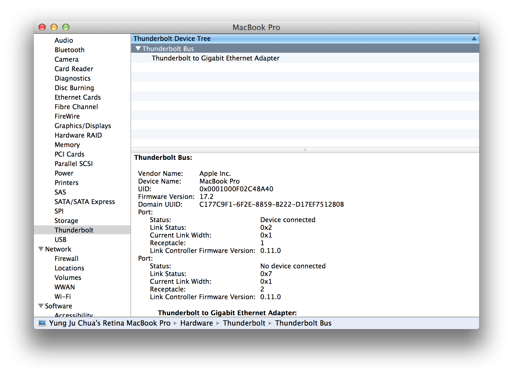Screen dimensions: 513x376
Task: Open WWAN under Network
Action: 65,287
